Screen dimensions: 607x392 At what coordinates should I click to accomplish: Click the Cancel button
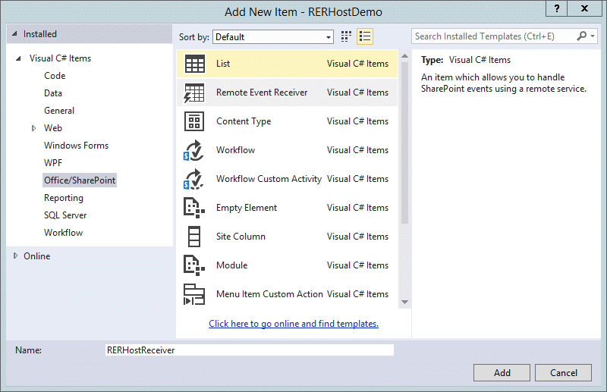coord(563,372)
